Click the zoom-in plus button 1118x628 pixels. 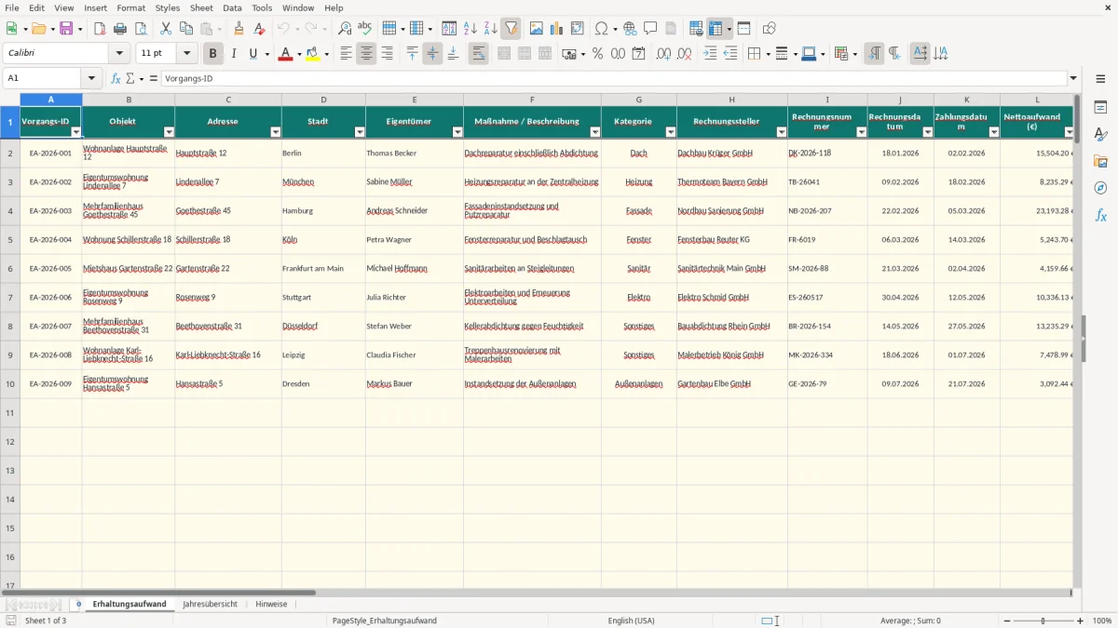[1081, 621]
